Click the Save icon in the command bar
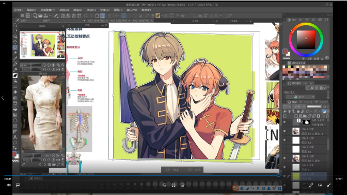This screenshot has width=347, height=195. [45, 15]
